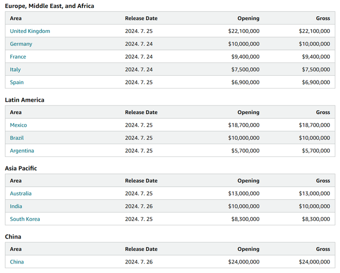
Task: Click Opening header in Asia Pacific table
Action: tap(248, 181)
